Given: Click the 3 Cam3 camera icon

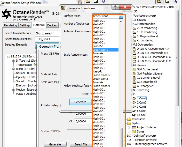Looking at the screenshot, I should (x=134, y=107).
